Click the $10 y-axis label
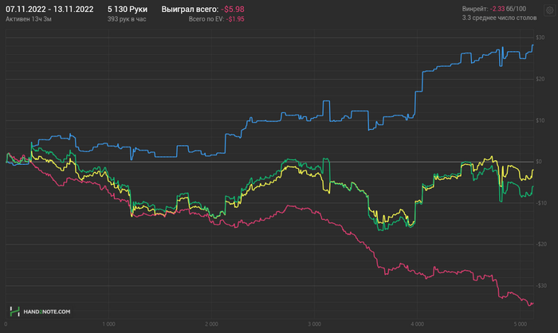The width and height of the screenshot is (558, 333). pyautogui.click(x=540, y=120)
